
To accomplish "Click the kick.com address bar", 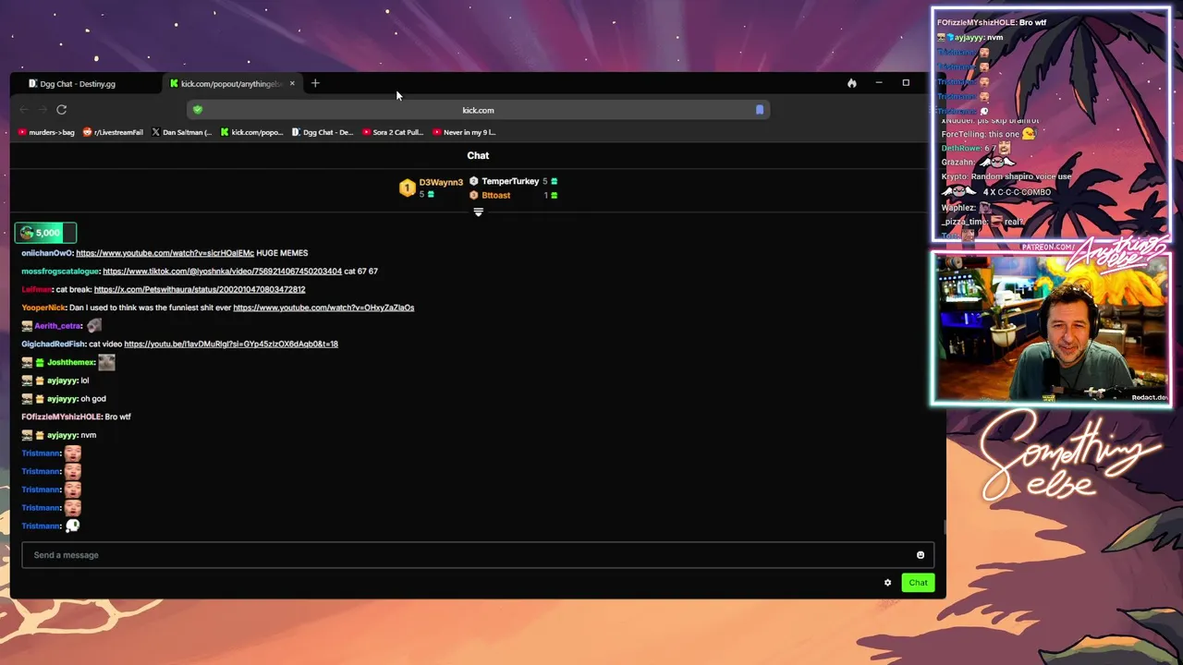I will click(x=478, y=110).
